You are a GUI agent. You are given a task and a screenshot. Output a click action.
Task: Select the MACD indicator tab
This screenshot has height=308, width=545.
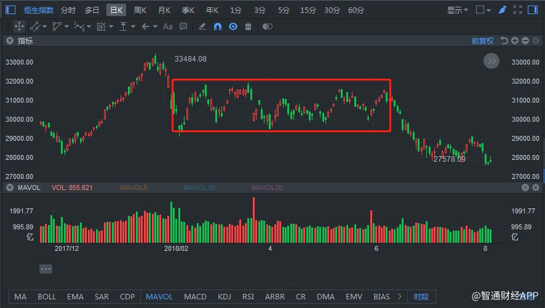tap(195, 296)
